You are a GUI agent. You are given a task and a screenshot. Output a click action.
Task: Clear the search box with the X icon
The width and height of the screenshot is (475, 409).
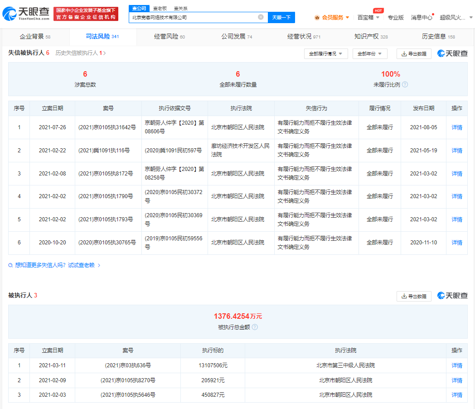pos(261,17)
